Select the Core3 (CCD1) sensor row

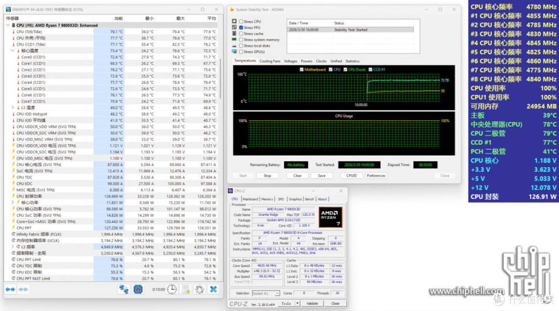coord(112,76)
